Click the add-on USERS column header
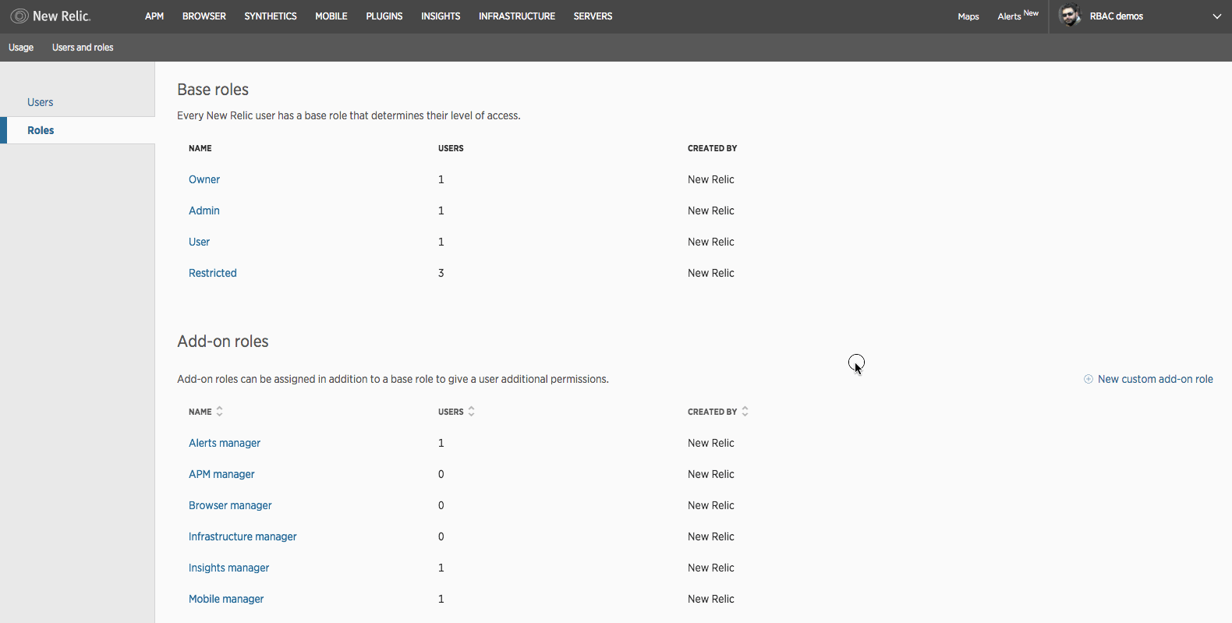 [451, 412]
